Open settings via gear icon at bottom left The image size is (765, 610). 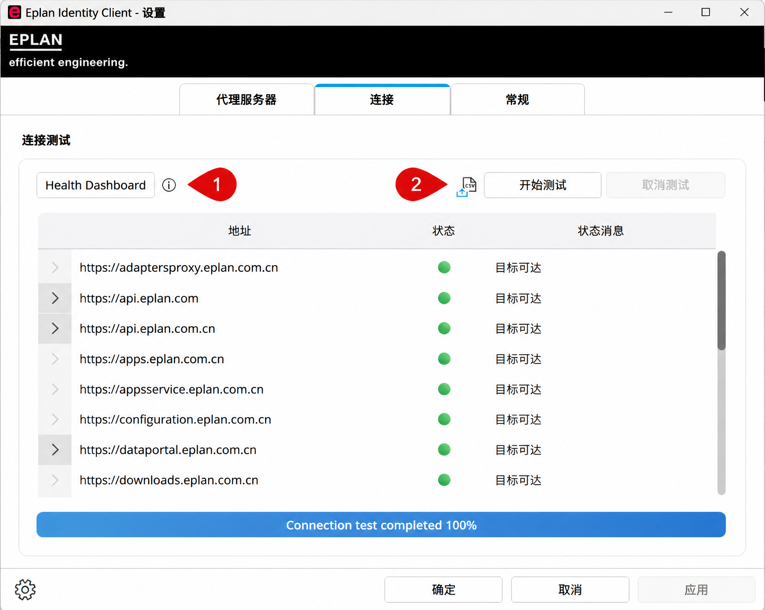click(25, 589)
